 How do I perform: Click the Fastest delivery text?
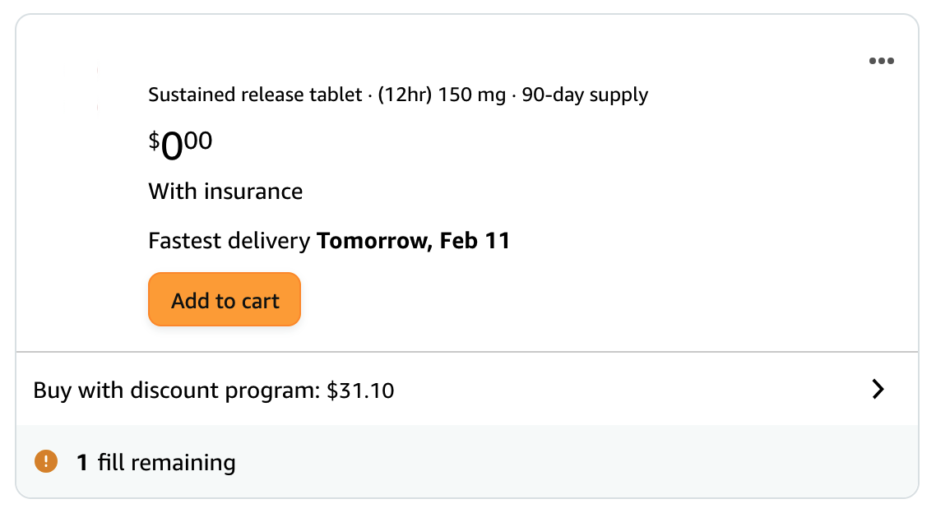coord(230,241)
